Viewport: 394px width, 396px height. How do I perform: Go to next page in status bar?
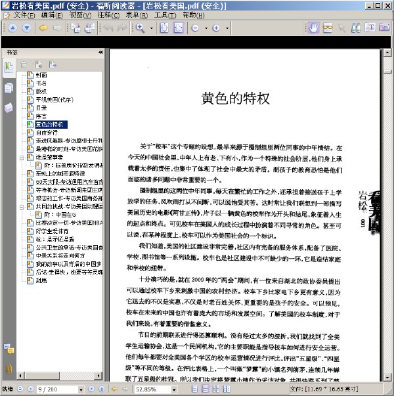pyautogui.click(x=91, y=389)
